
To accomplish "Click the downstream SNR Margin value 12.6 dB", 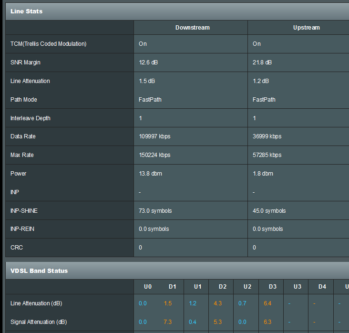I will coord(148,62).
